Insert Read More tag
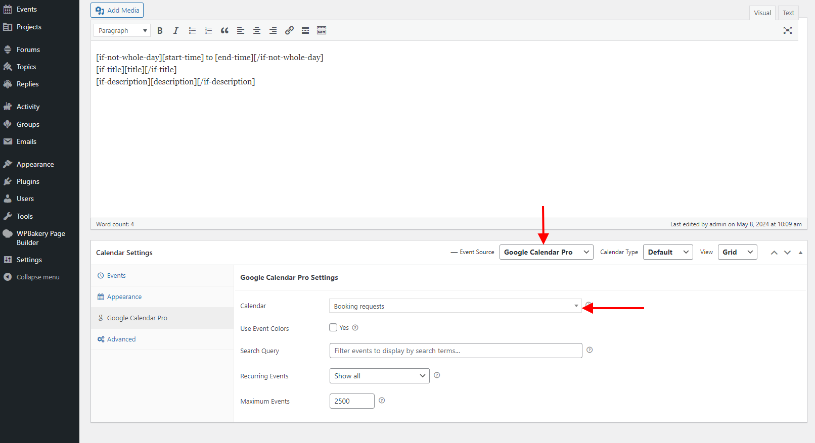The height and width of the screenshot is (443, 815). coord(305,31)
